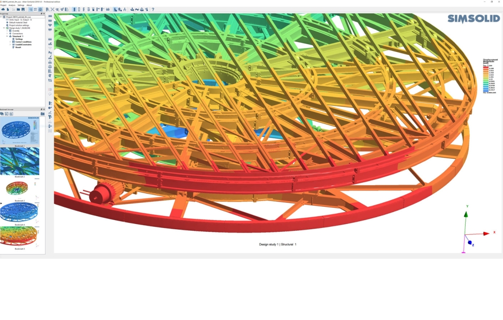Toggle the project tree panel pin
The image size is (503, 320).
41,14
